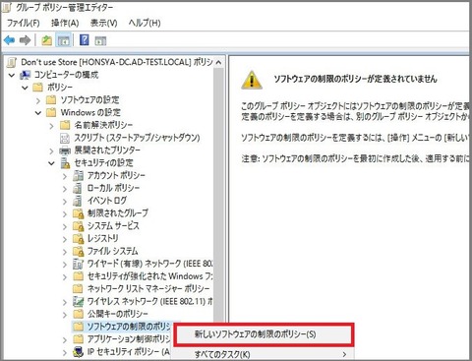Select the Don't use Store root node
The image size is (472, 361).
click(117, 62)
